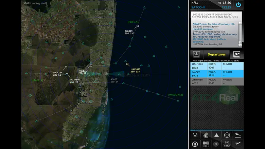This screenshot has height=149, width=265.
Task: Select the UAL1645 departure strip
Action: (217, 66)
